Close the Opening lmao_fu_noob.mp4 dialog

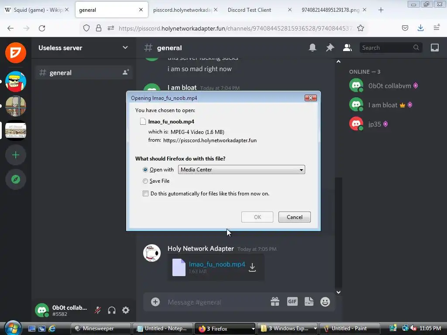(x=310, y=98)
